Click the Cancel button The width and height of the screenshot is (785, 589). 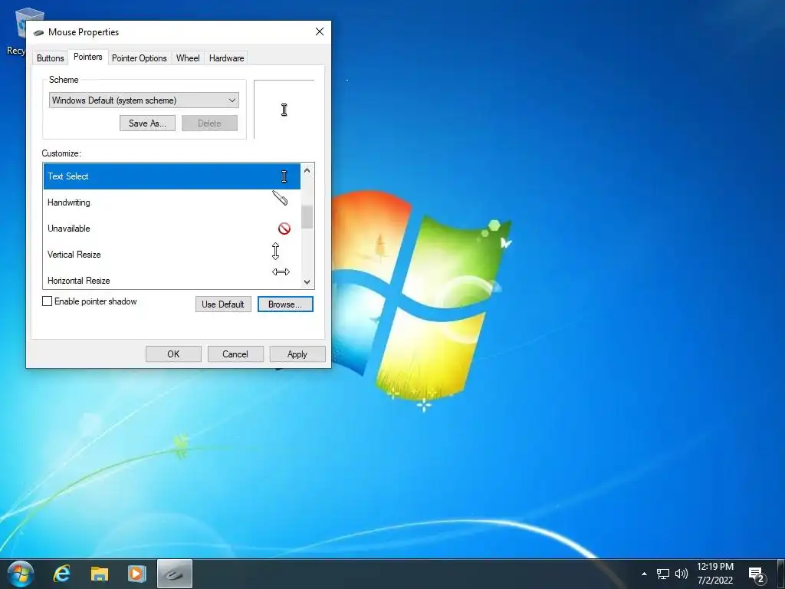[x=235, y=354]
